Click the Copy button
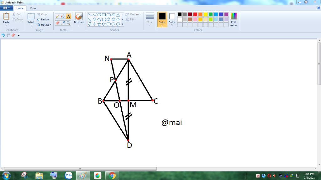Screen dimensions: 321x180 pyautogui.click(x=18, y=19)
